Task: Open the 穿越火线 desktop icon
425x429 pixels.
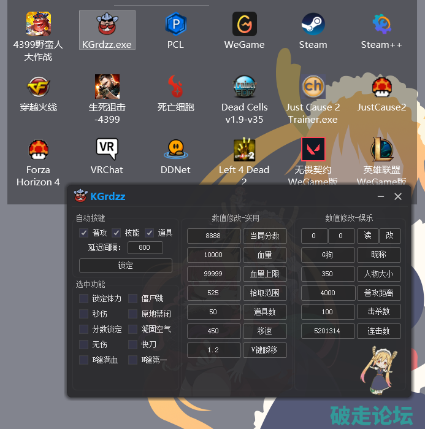Action: (x=38, y=87)
